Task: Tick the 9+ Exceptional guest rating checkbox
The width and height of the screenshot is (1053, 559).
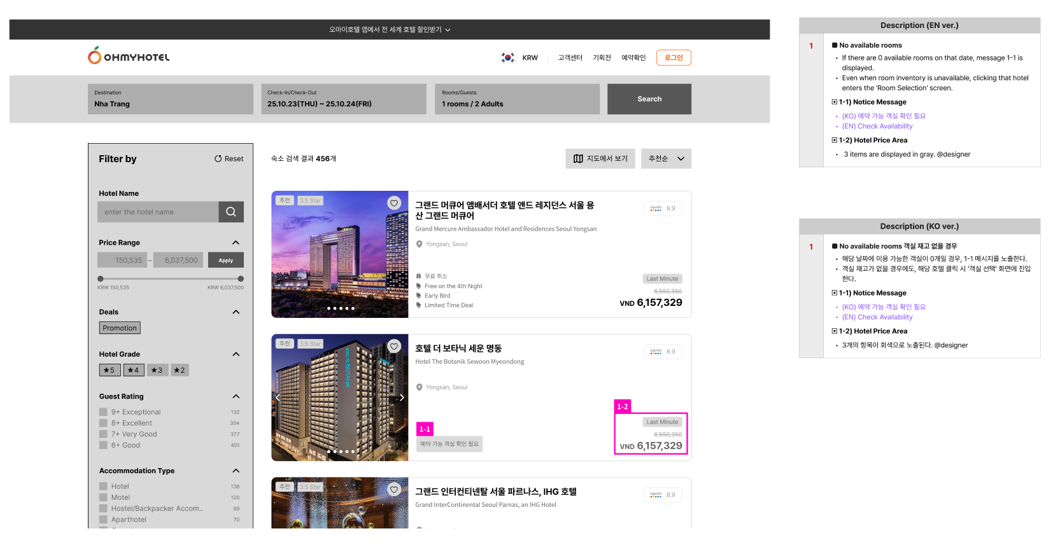Action: pos(103,412)
